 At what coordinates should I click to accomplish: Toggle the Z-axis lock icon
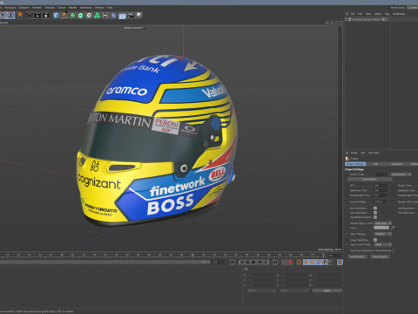(10, 15)
